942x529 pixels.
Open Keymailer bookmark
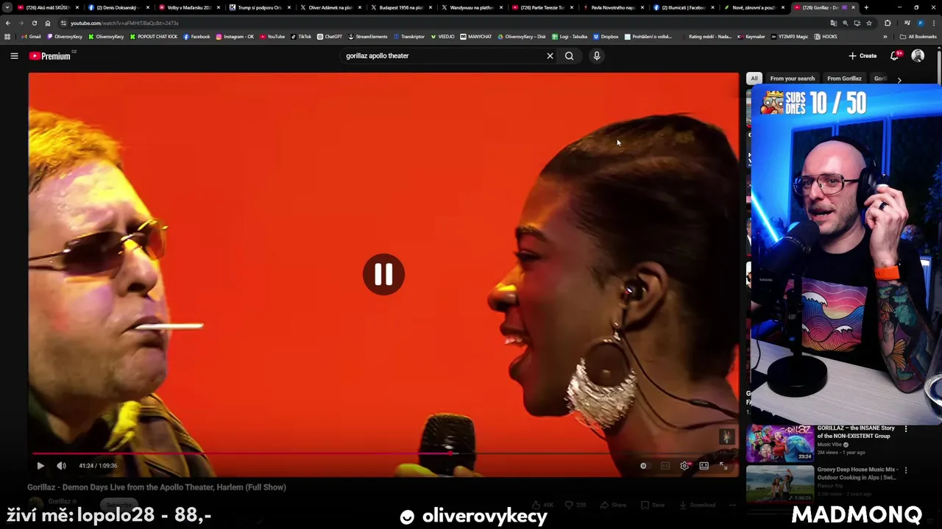[x=751, y=37]
